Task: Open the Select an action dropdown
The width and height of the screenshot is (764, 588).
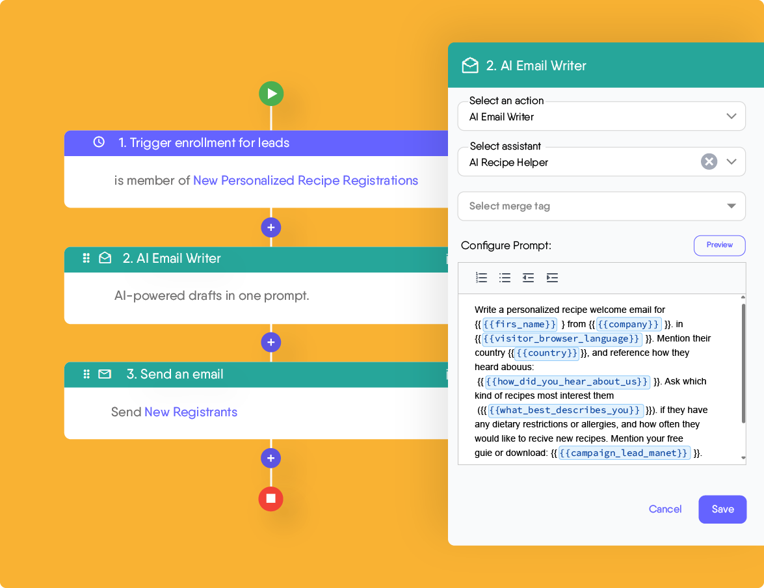Action: pos(733,116)
